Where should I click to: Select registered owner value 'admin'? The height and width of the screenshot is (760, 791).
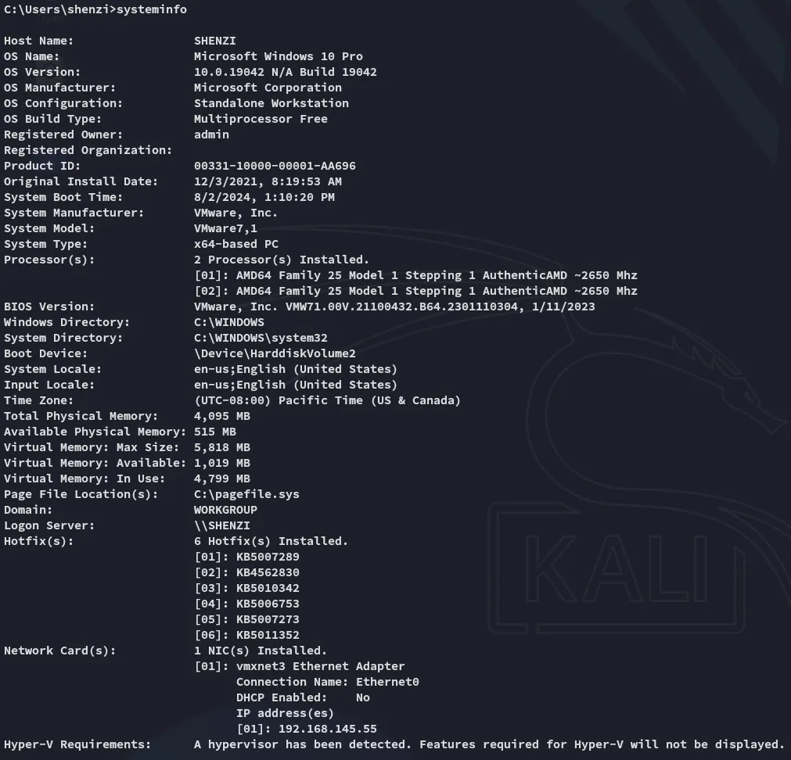211,134
